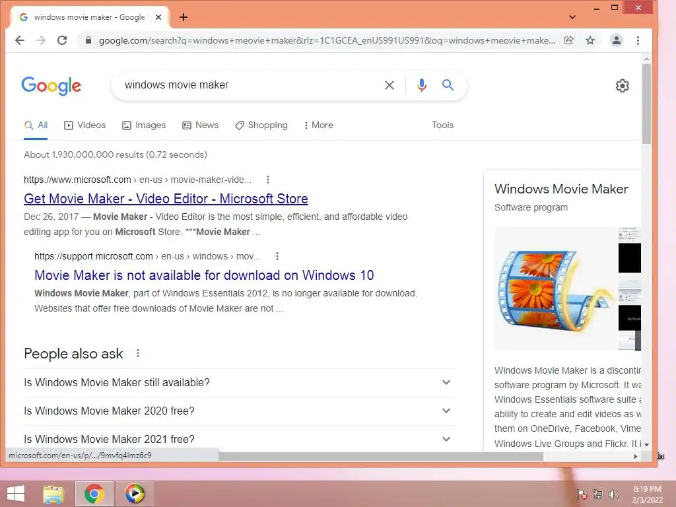
Task: Open the More search categories menu
Action: (x=319, y=125)
